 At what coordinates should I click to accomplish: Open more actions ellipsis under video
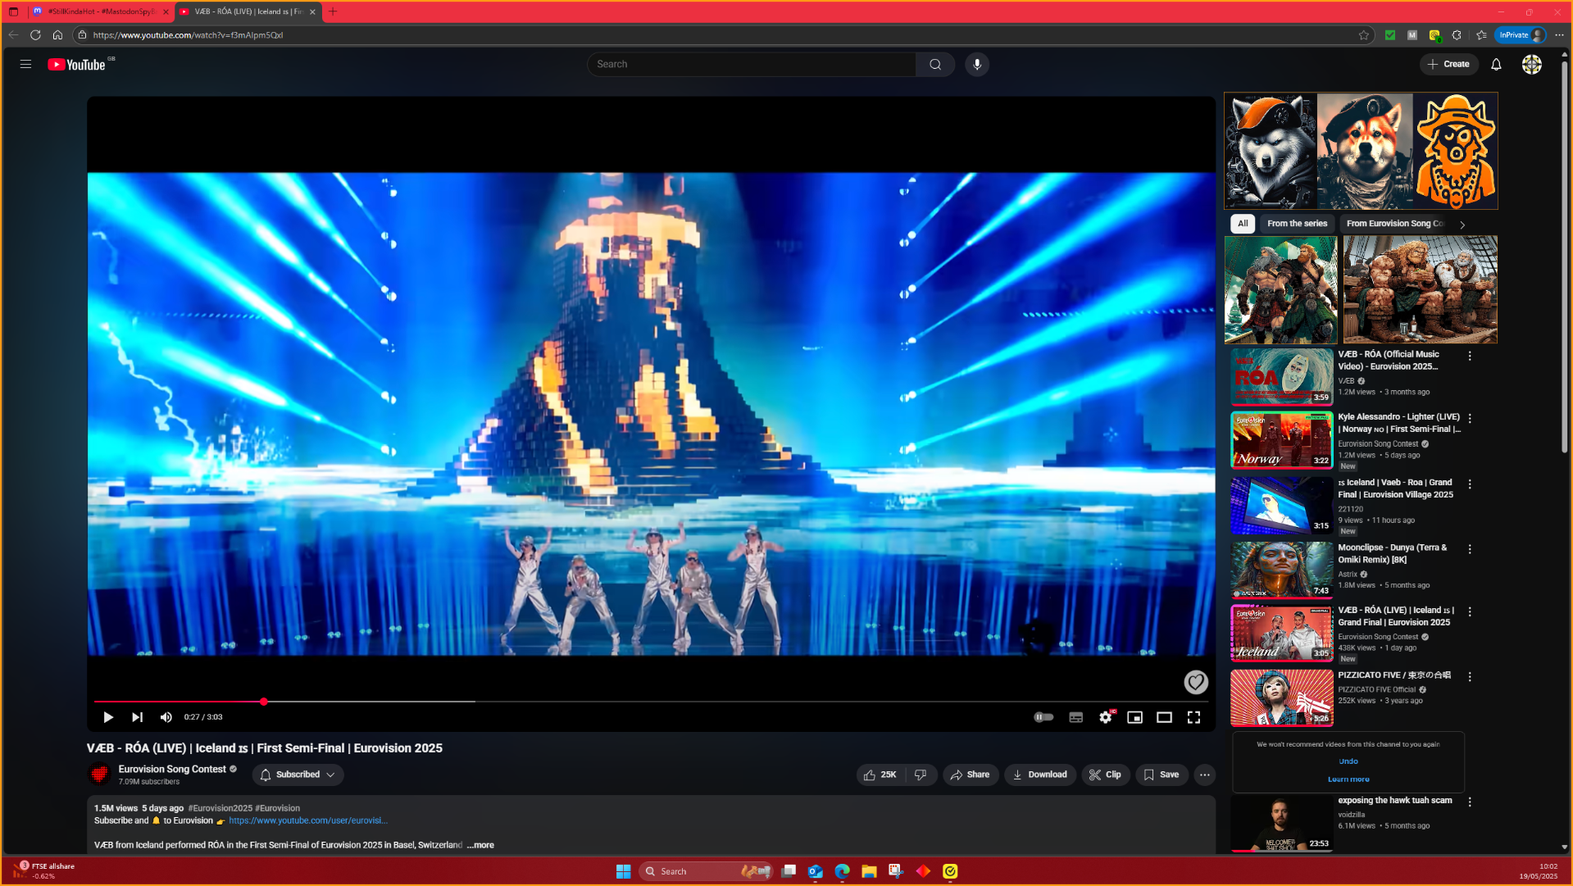point(1204,775)
